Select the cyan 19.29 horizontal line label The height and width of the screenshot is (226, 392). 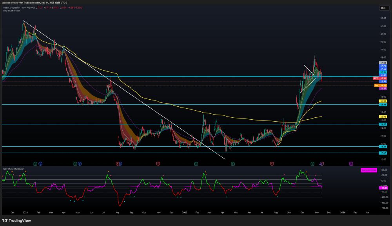coord(383,147)
